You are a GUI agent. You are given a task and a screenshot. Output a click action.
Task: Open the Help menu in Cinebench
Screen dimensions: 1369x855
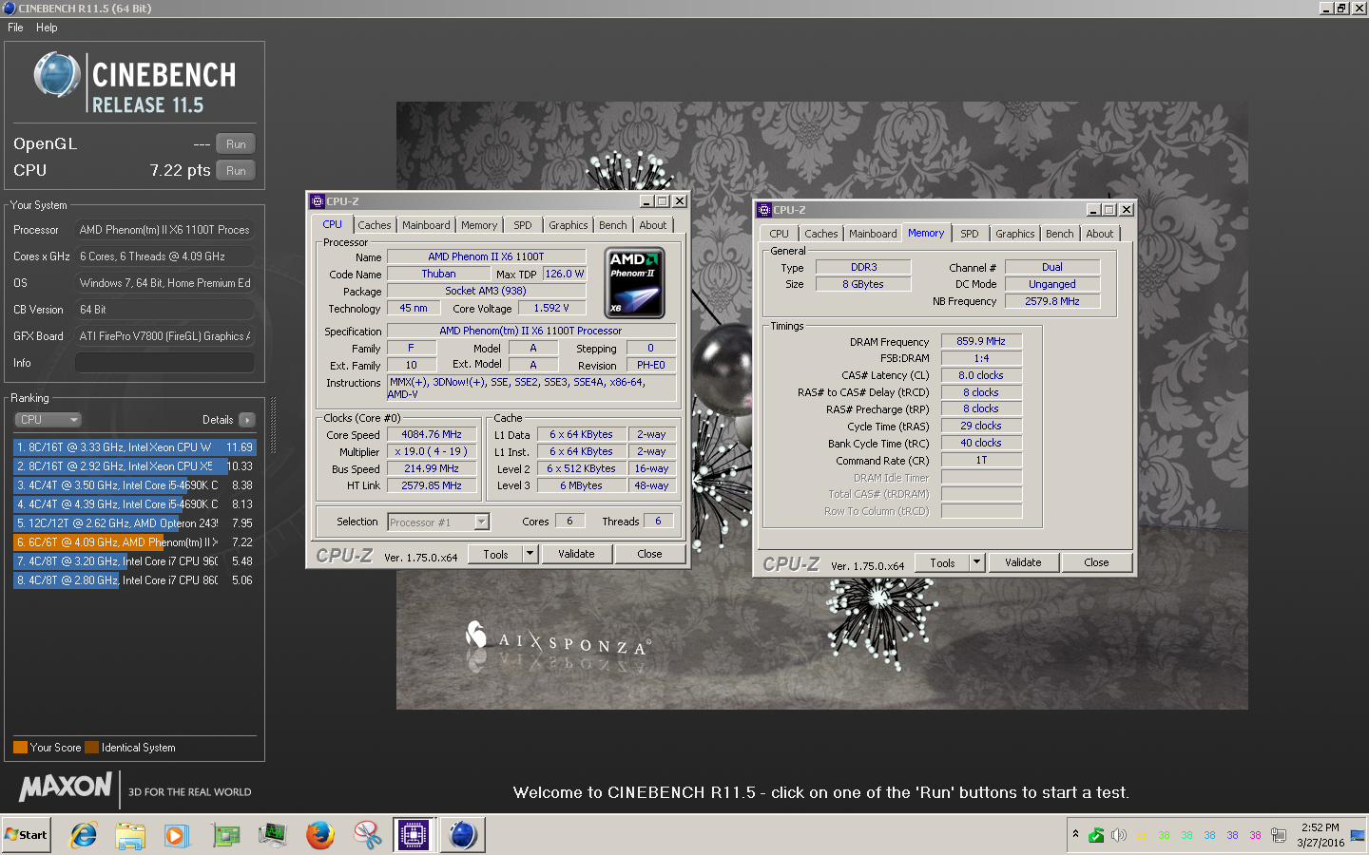click(x=47, y=28)
